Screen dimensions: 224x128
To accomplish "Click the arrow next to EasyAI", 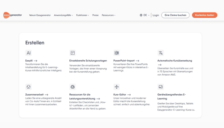I will [x=36, y=61].
